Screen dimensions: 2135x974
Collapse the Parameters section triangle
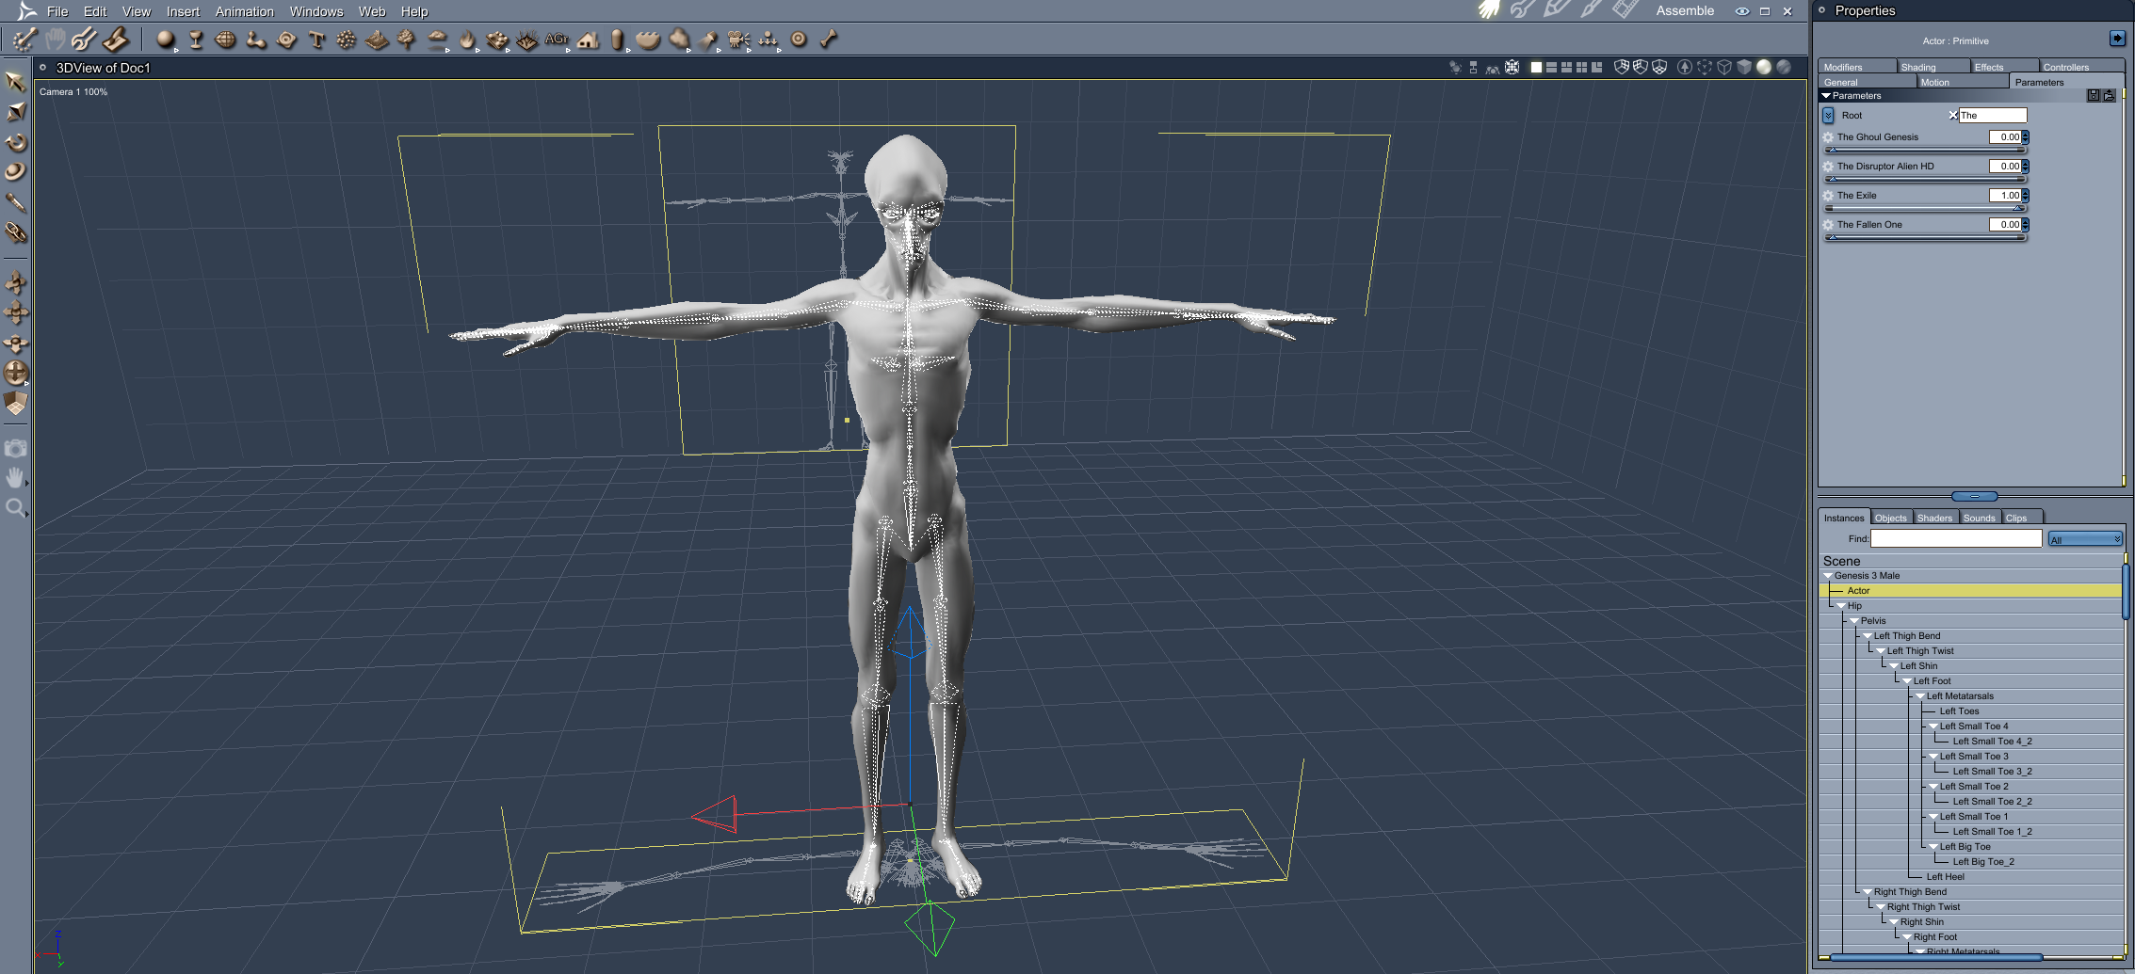(1826, 96)
